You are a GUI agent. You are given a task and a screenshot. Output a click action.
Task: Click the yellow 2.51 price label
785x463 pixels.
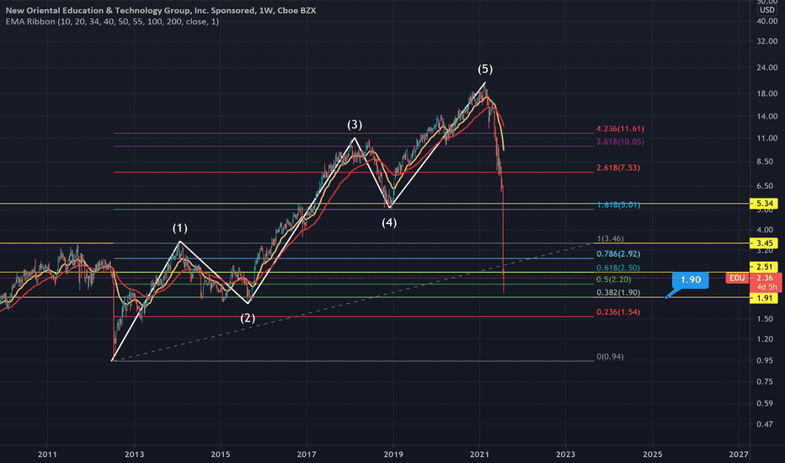point(764,266)
